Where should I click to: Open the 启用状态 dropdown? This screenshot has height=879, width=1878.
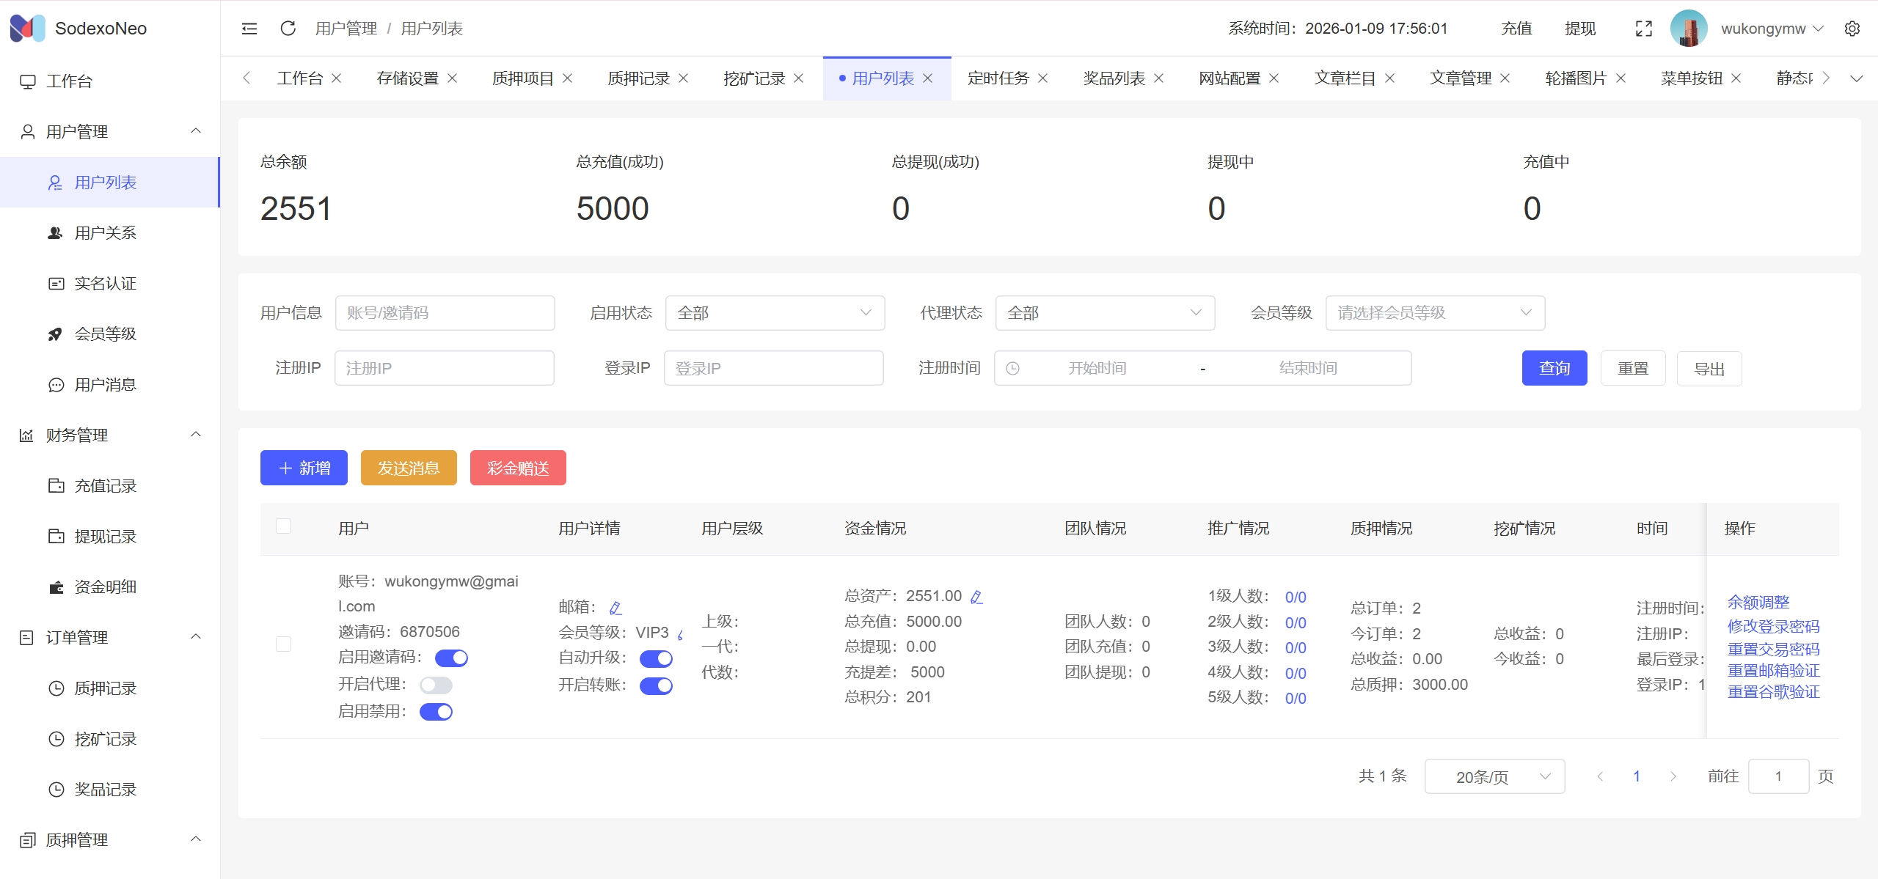pyautogui.click(x=775, y=313)
